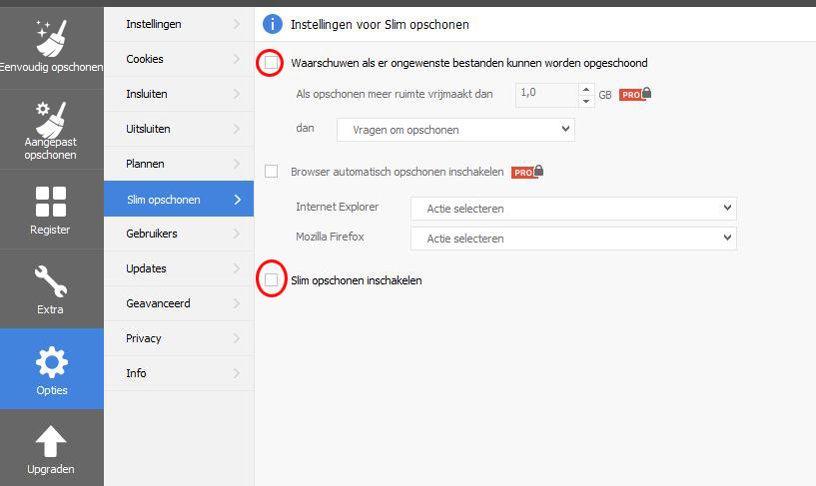The image size is (816, 486).
Task: Open the Vragen om opschonen dropdown
Action: pyautogui.click(x=455, y=130)
